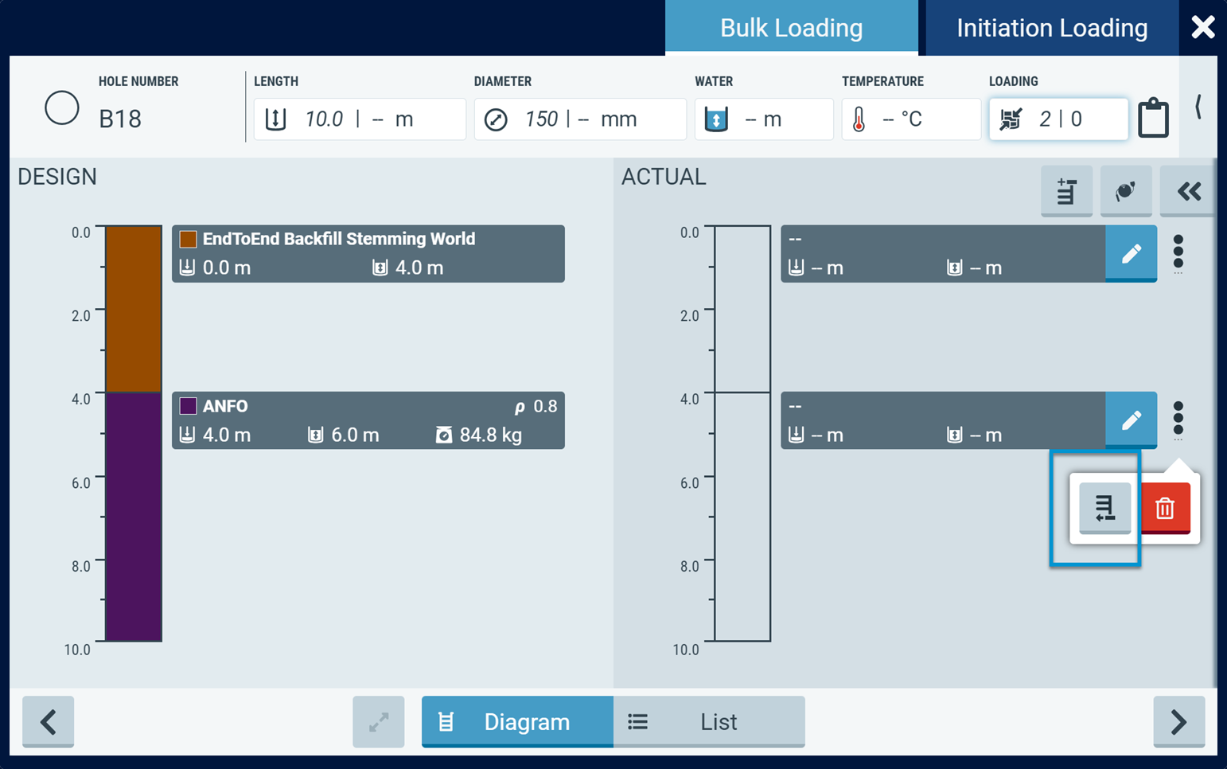
Task: Click the Temperature field
Action: click(911, 119)
